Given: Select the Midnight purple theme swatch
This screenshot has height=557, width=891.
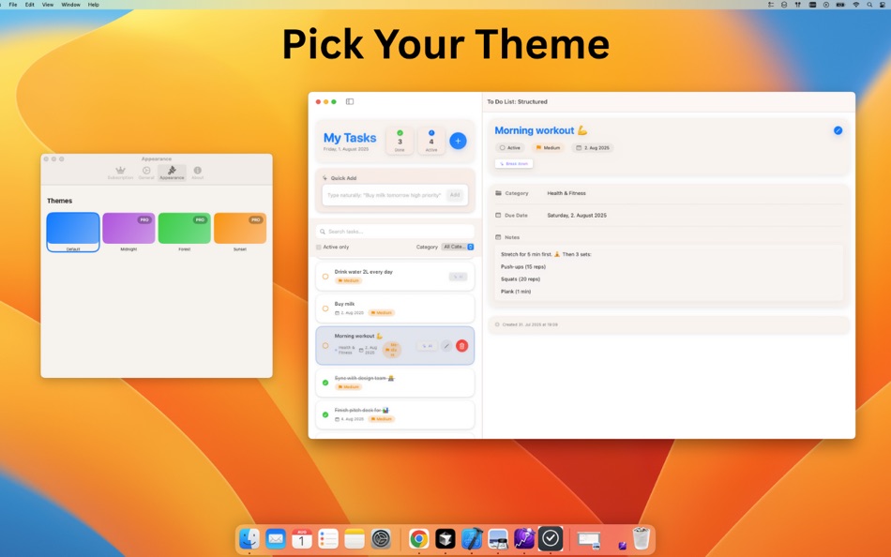Looking at the screenshot, I should (128, 229).
